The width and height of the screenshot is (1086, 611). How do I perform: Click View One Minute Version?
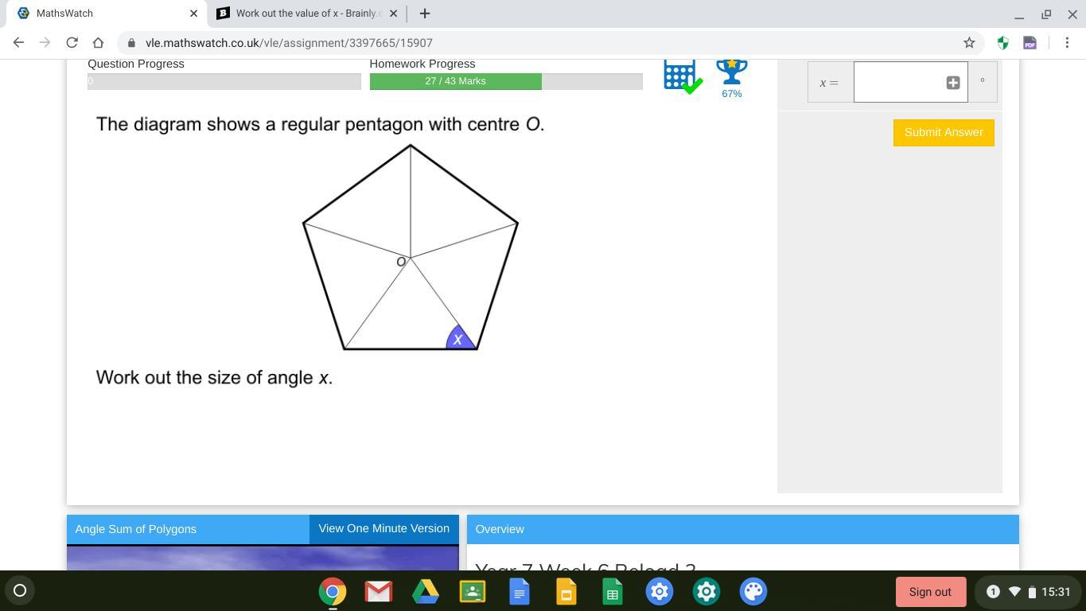pyautogui.click(x=384, y=529)
